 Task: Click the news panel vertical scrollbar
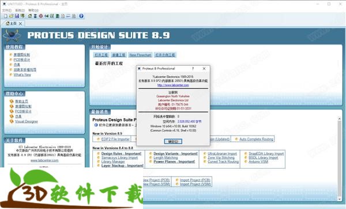[x=340, y=159]
